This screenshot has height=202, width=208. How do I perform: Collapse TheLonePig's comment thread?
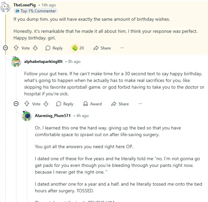[5, 48]
